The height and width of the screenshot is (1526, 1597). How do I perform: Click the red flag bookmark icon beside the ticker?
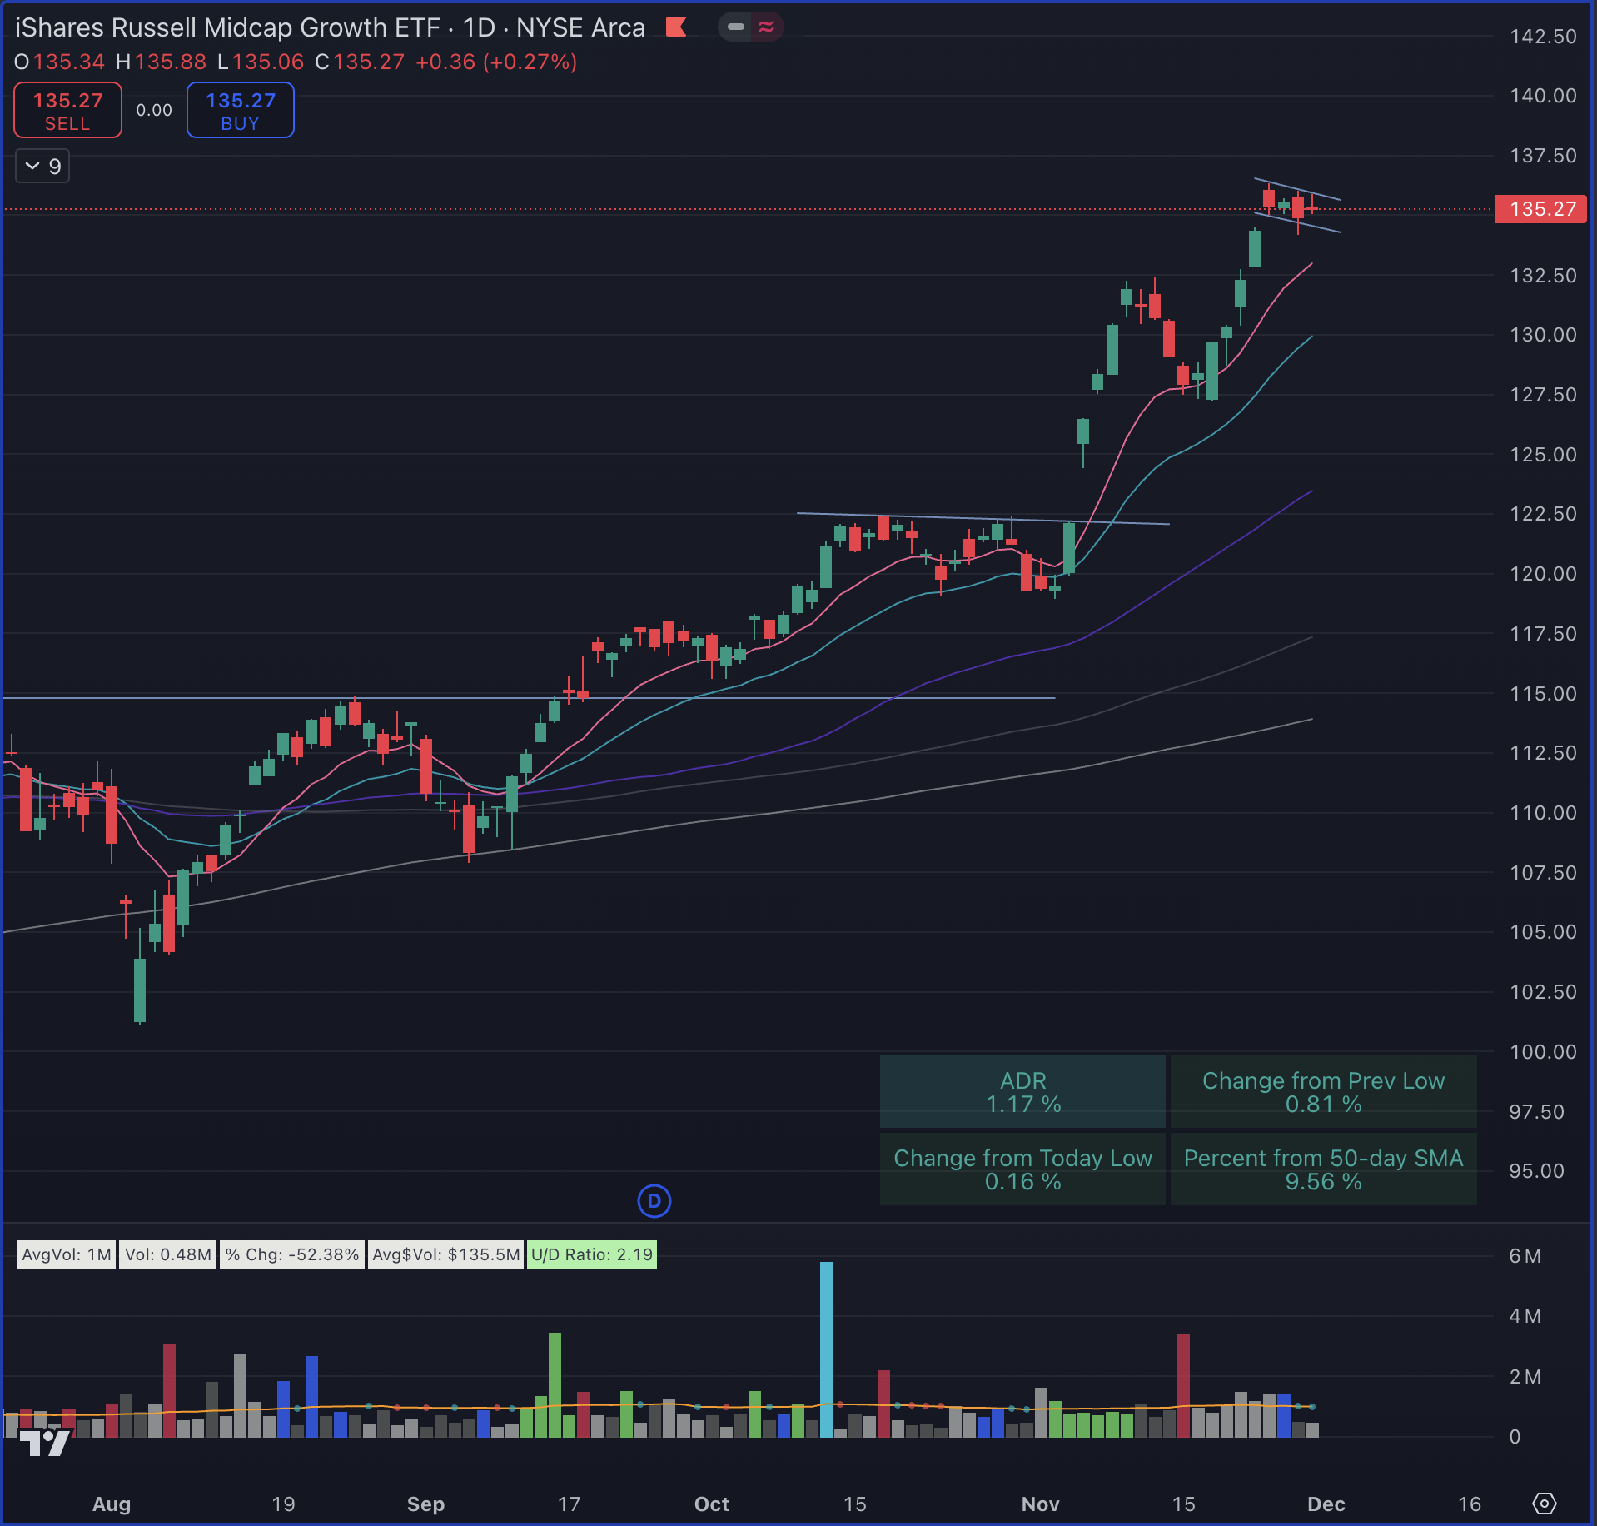(x=677, y=27)
